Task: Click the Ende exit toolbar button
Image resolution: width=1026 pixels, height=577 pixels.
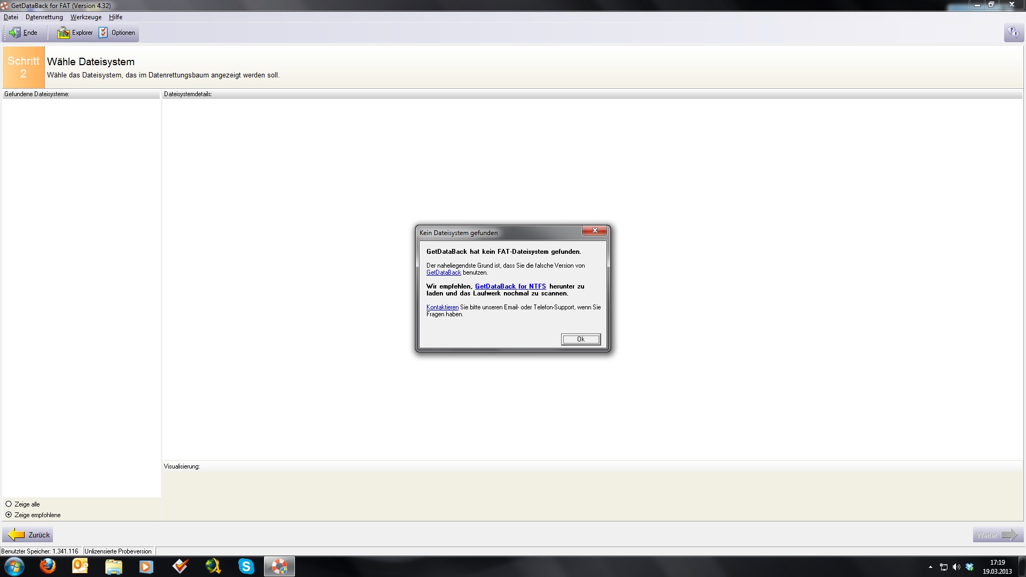Action: pos(24,33)
